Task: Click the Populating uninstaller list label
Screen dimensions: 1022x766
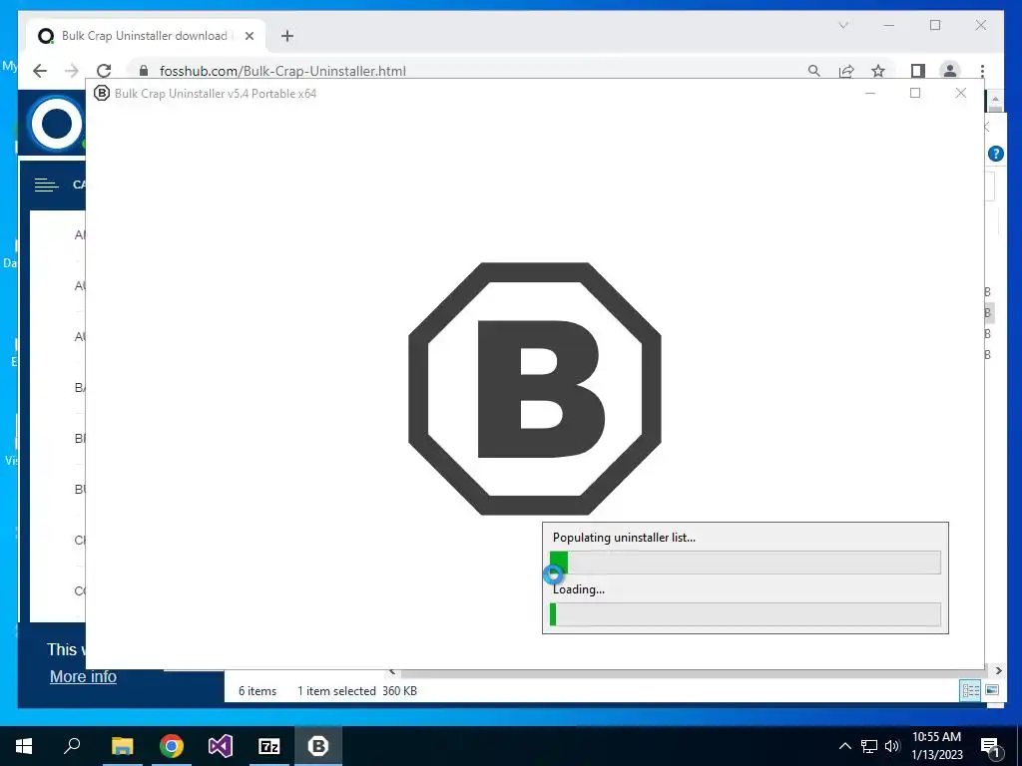Action: [624, 538]
